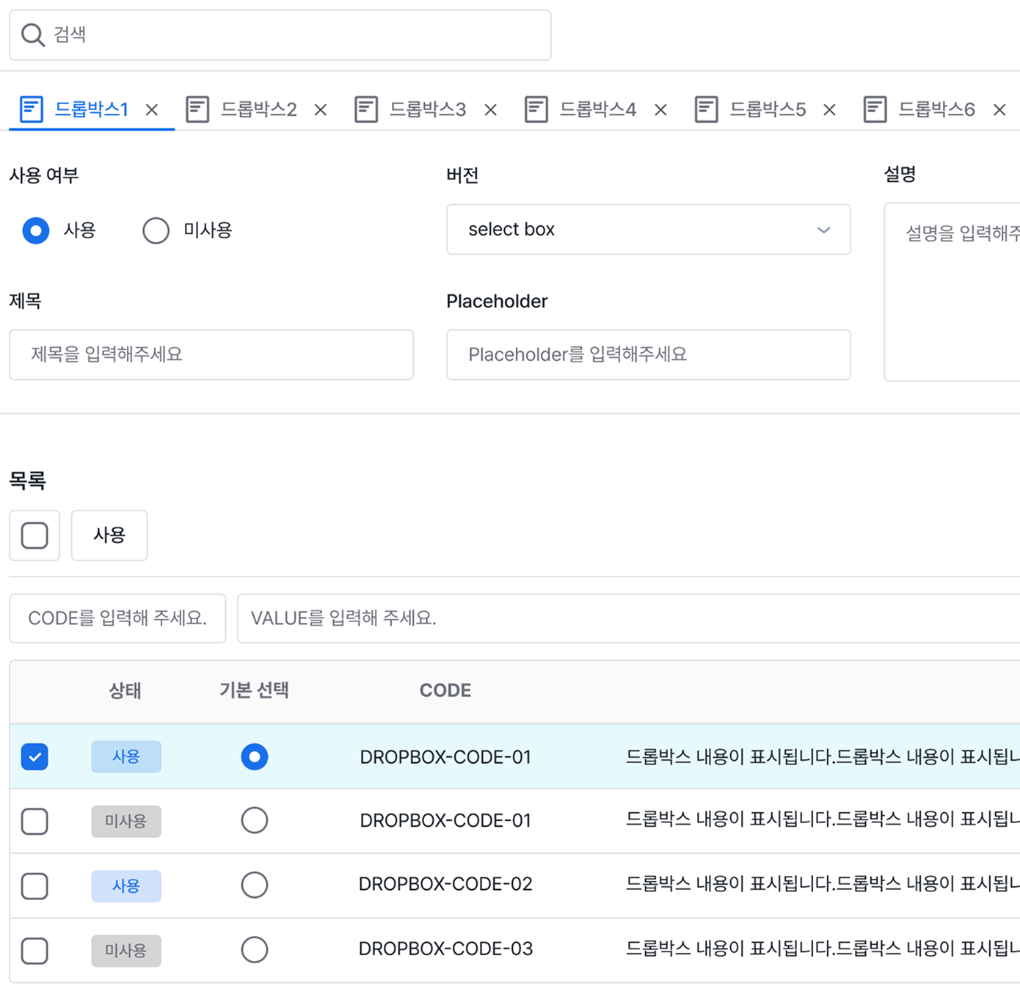Check the 미사용 DROPBOX-CODE-01 row checkbox

tap(34, 822)
